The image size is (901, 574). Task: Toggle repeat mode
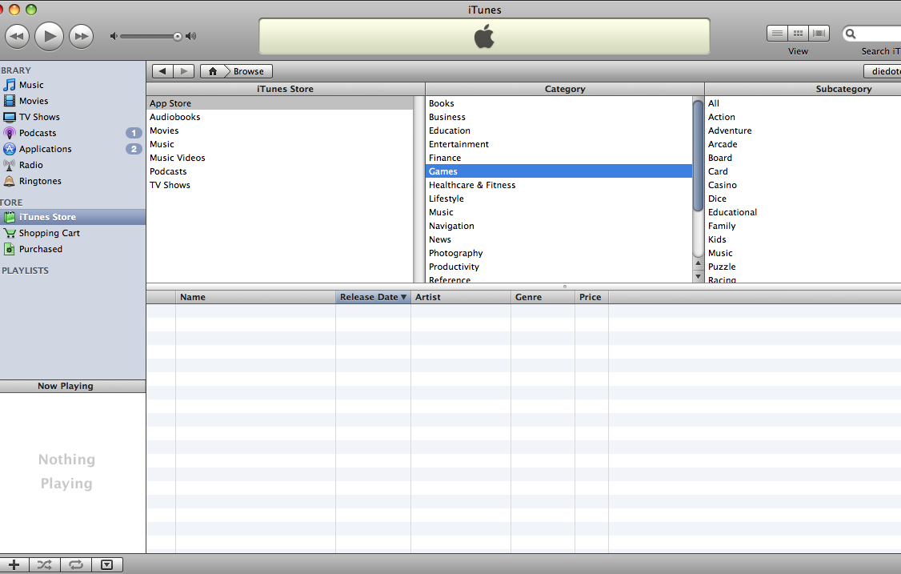(76, 565)
